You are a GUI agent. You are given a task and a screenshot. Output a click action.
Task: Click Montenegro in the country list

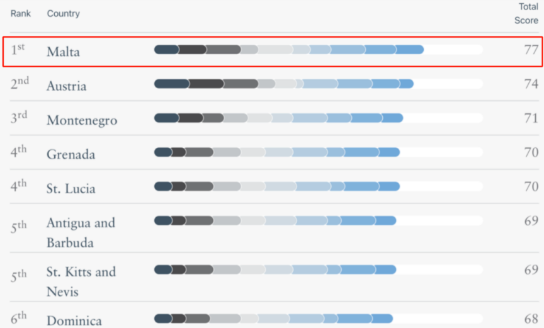[82, 120]
